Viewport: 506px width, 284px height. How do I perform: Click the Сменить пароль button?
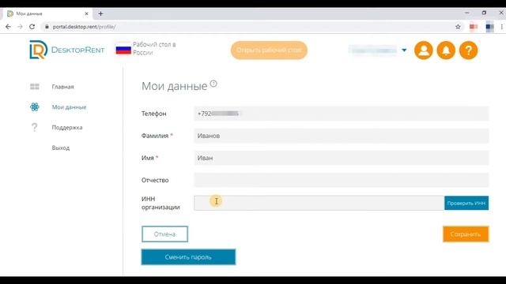[188, 257]
